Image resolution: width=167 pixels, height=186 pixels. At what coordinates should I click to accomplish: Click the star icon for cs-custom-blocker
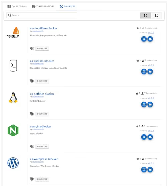pos(138,61)
